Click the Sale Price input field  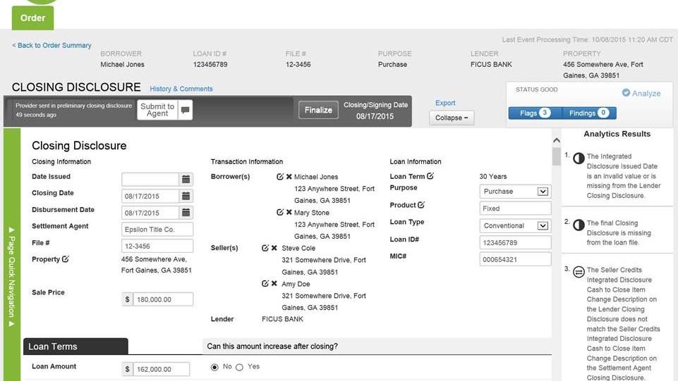[x=162, y=299]
